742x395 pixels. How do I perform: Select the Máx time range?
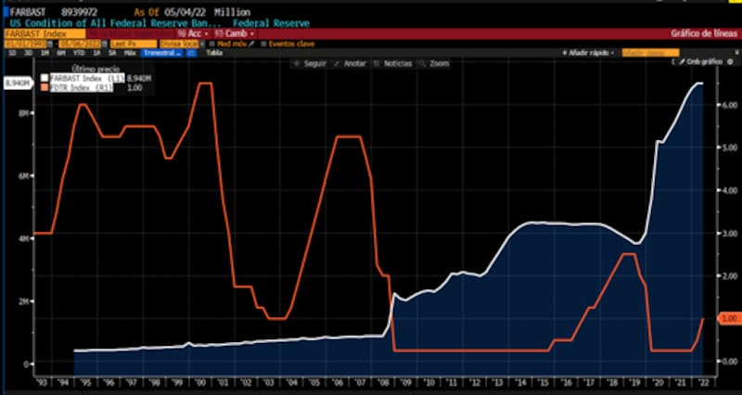tap(130, 54)
